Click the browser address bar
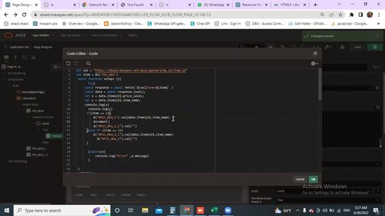The image size is (385, 216). [x=177, y=14]
